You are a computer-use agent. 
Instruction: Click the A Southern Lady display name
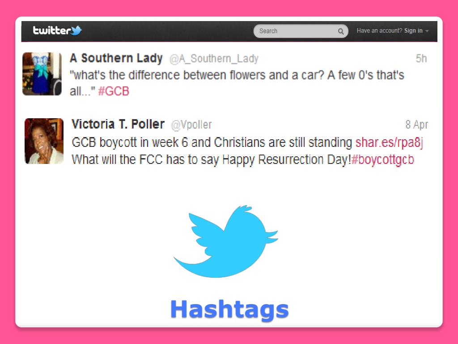click(x=116, y=58)
